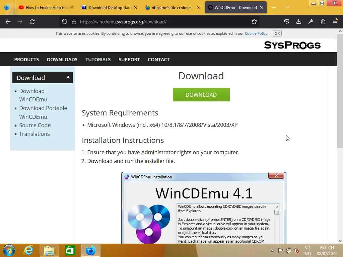Click the browser back arrow
Image resolution: width=343 pixels, height=257 pixels.
coord(8,22)
